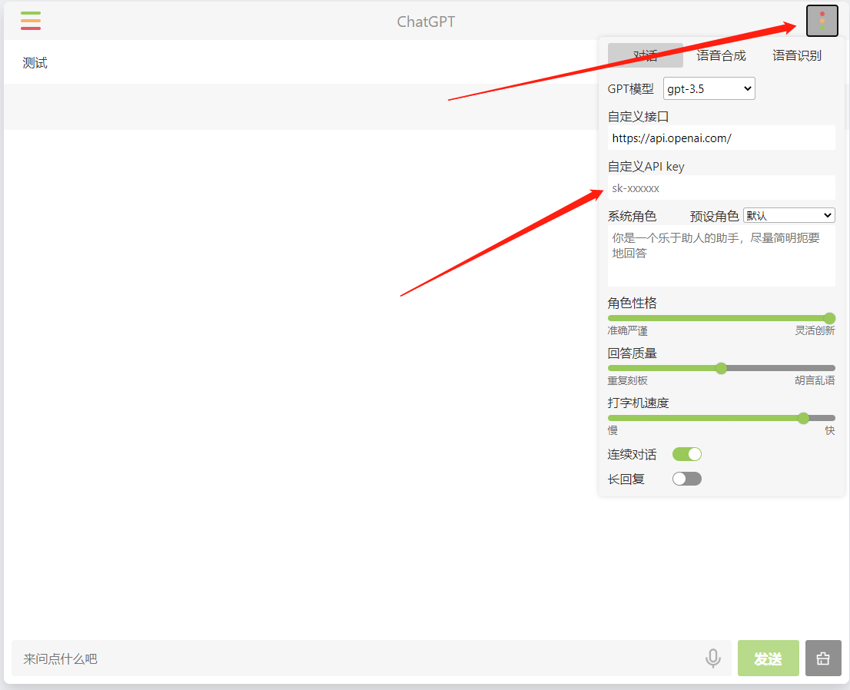The height and width of the screenshot is (690, 850).
Task: Click the microphone voice input icon
Action: (713, 658)
